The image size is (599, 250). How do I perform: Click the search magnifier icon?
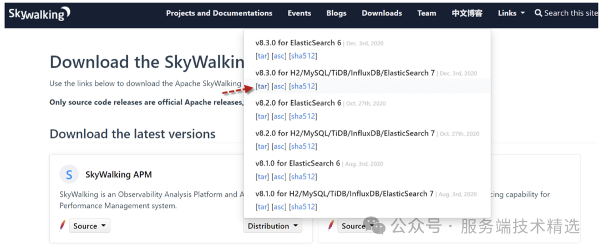tap(538, 13)
